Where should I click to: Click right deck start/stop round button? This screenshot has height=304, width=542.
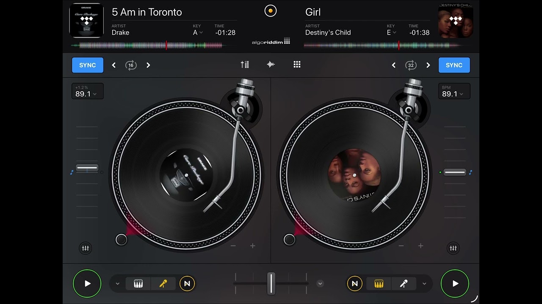(x=289, y=240)
